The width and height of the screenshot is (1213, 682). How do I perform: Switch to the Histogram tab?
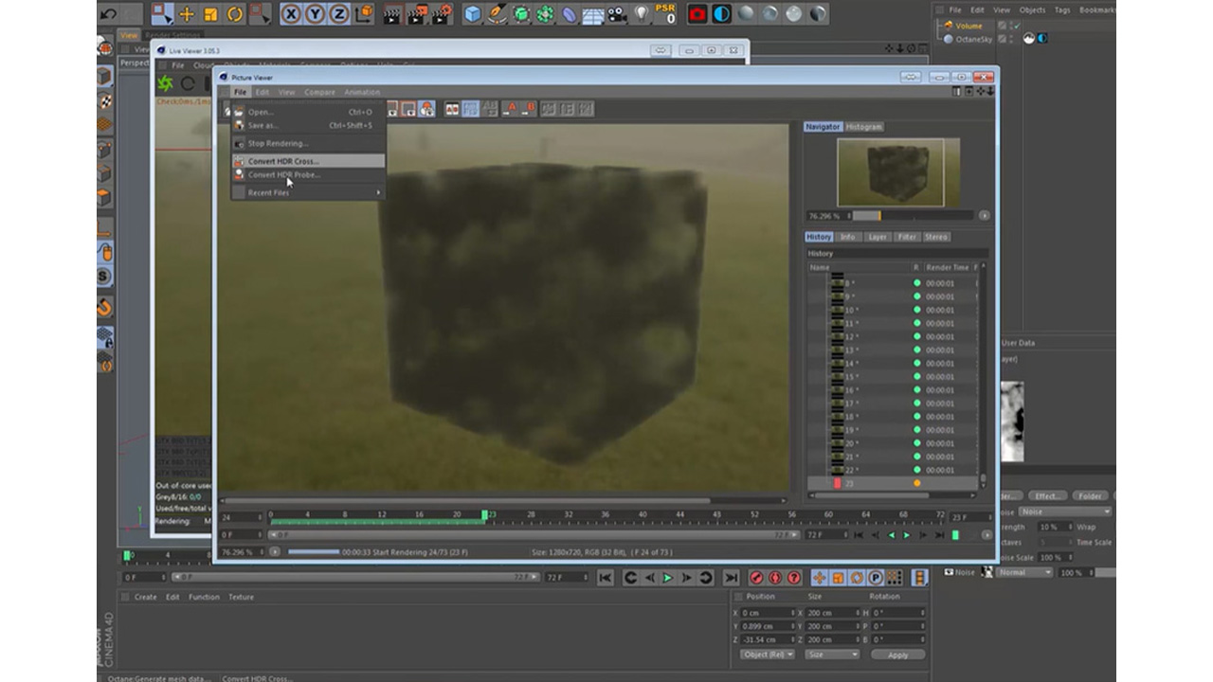tap(864, 126)
